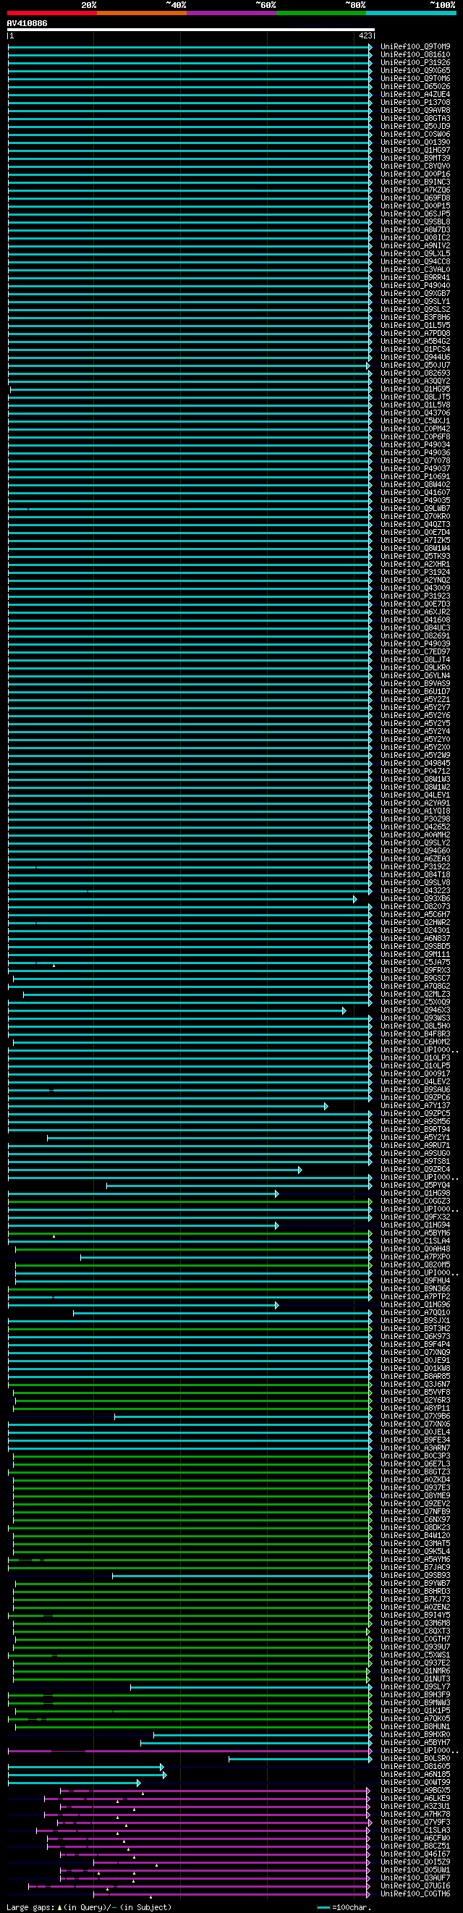Click the purple alignment bar of UniRef100_A6LKE9
The width and height of the screenshot is (463, 1913).
click(207, 1799)
